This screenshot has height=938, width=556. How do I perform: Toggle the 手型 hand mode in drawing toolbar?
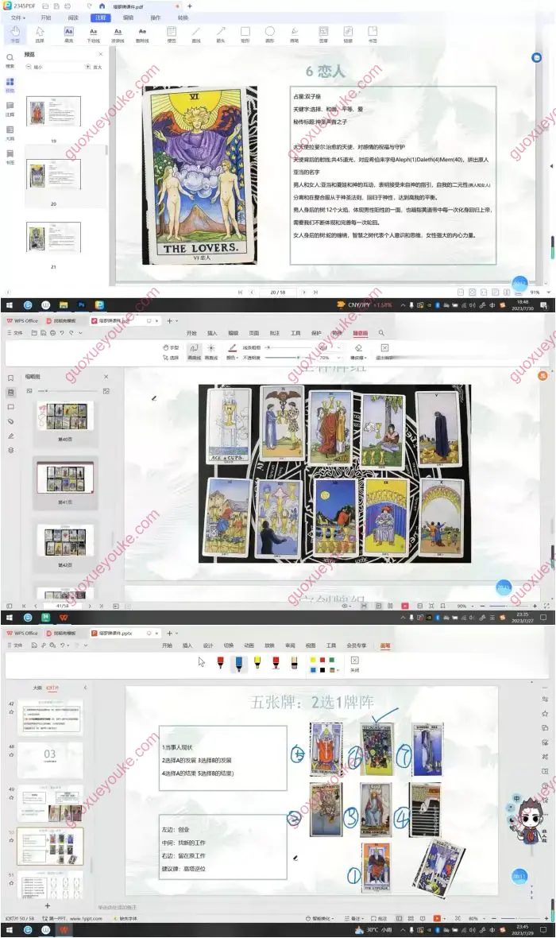pyautogui.click(x=172, y=347)
